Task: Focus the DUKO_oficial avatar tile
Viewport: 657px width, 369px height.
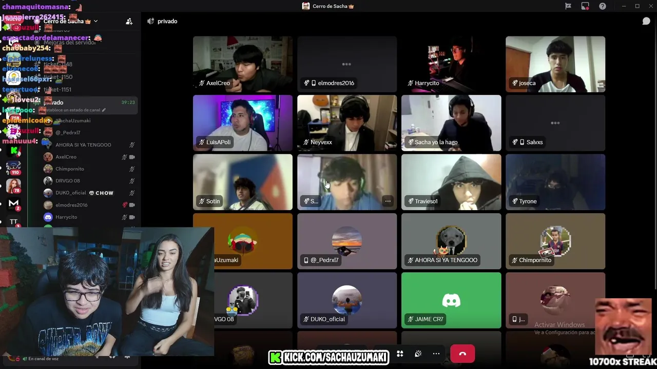Action: pyautogui.click(x=347, y=300)
